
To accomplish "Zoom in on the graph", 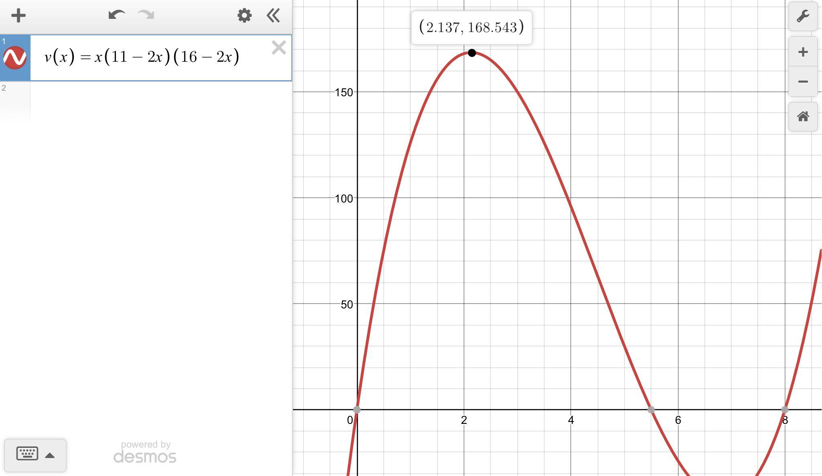I will pos(803,52).
